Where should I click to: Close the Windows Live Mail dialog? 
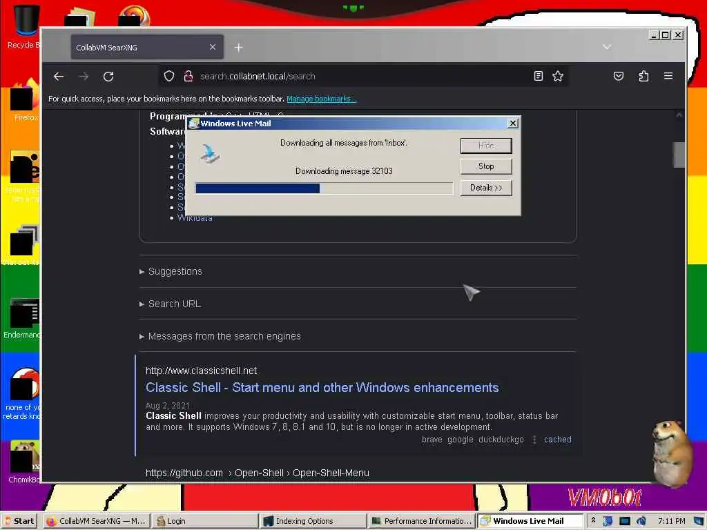point(513,123)
